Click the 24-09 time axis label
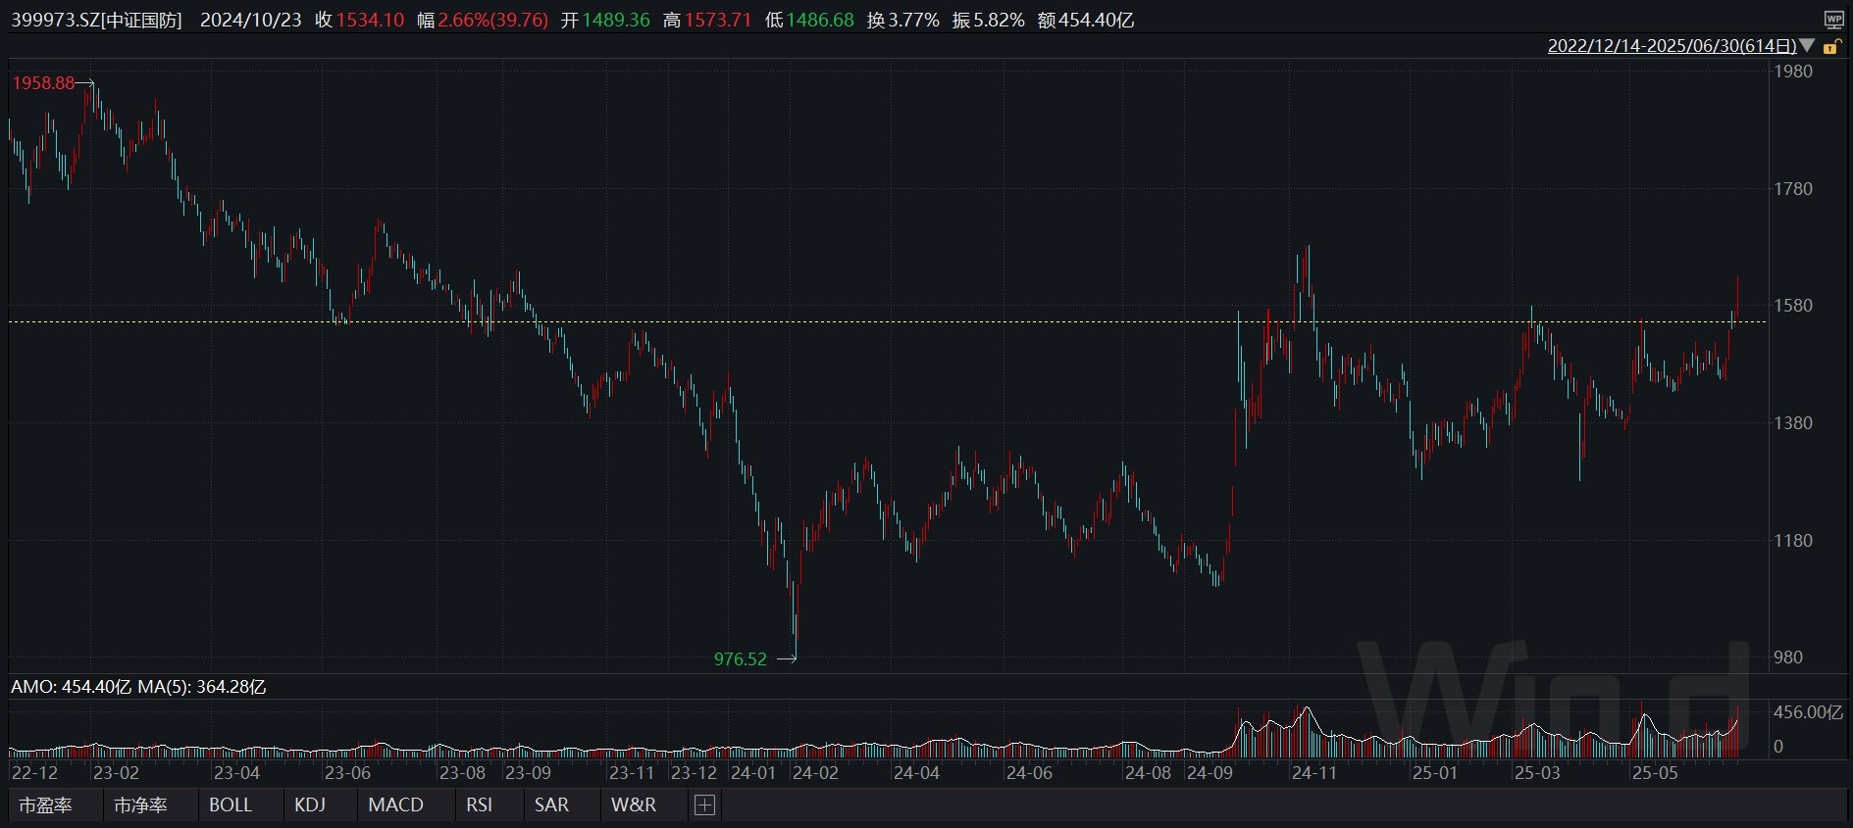This screenshot has width=1853, height=828. coord(1210,773)
